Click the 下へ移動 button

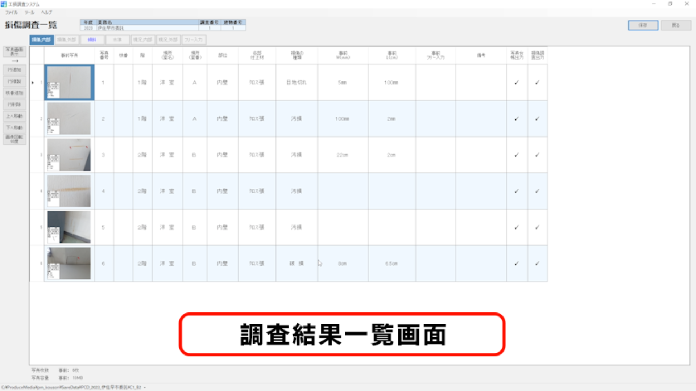[14, 128]
